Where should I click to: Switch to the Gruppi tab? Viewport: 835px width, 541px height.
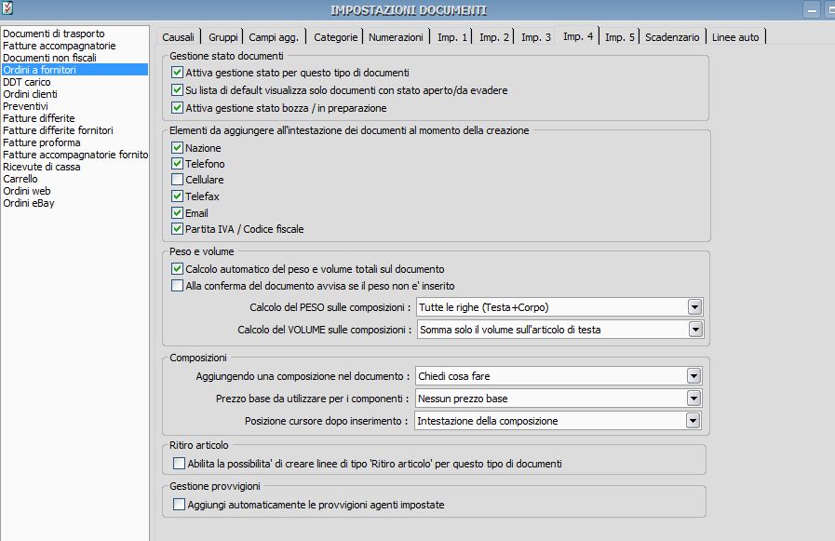(x=222, y=37)
